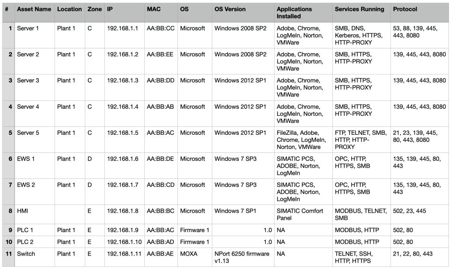
Task: Click the OS Version header cell
Action: coord(230,9)
